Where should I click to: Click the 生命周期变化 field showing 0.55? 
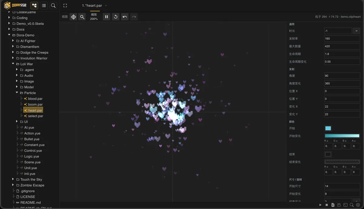342,62
